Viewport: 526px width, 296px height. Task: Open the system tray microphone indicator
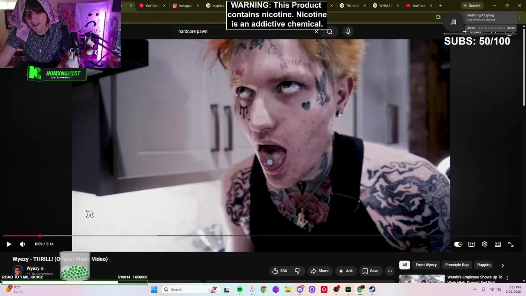(x=484, y=289)
